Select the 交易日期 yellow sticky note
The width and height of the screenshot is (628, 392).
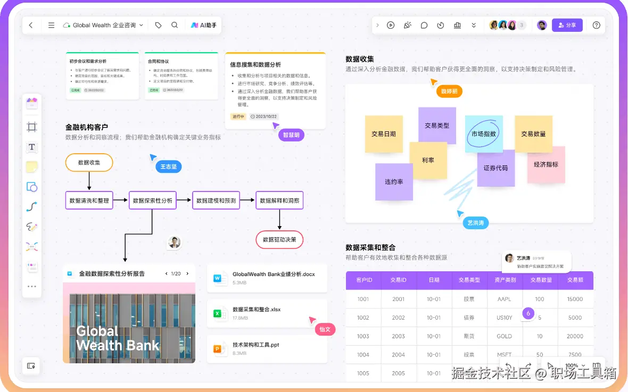[384, 134]
